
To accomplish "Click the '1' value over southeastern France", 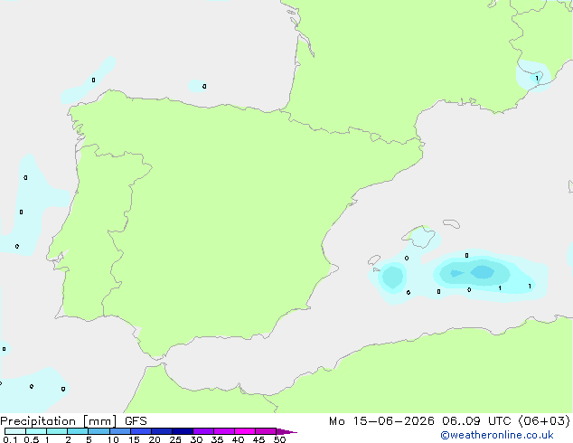I will [x=537, y=79].
